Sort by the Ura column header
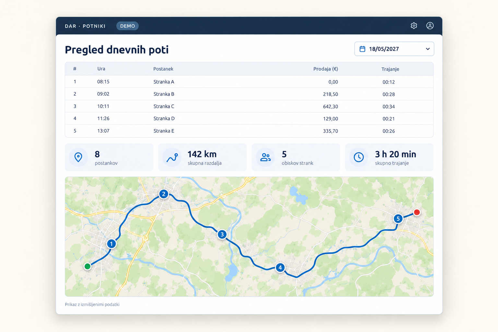The height and width of the screenshot is (332, 498). click(101, 69)
